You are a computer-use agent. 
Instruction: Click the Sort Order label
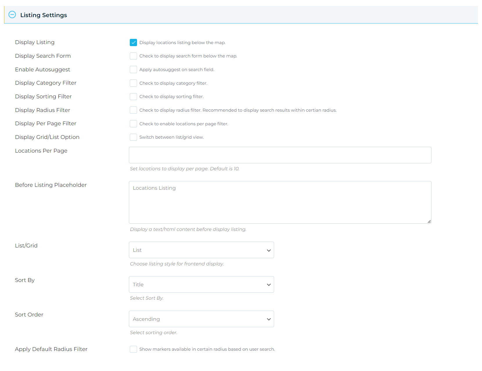(29, 315)
